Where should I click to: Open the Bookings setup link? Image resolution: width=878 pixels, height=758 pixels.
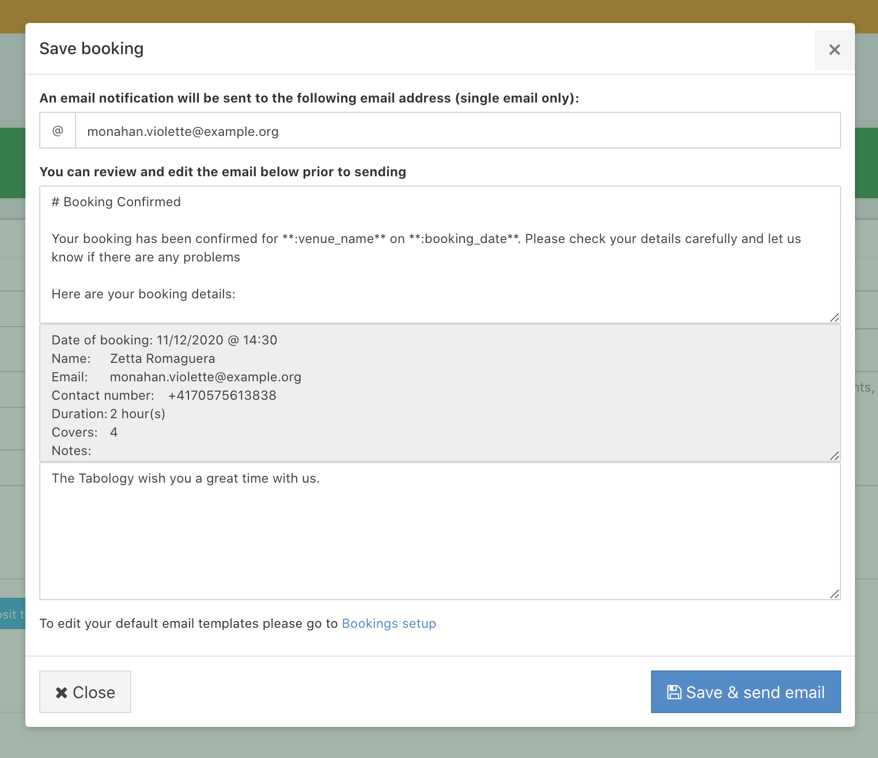tap(389, 624)
